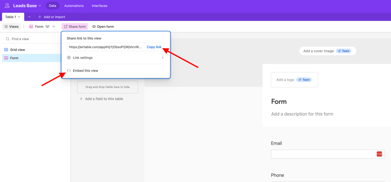The image size is (391, 182).
Task: Click the Team badge on cover image
Action: coord(344,51)
